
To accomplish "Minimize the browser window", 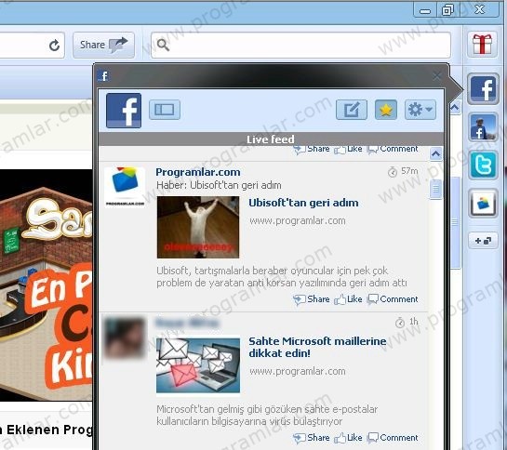I will coord(425,10).
